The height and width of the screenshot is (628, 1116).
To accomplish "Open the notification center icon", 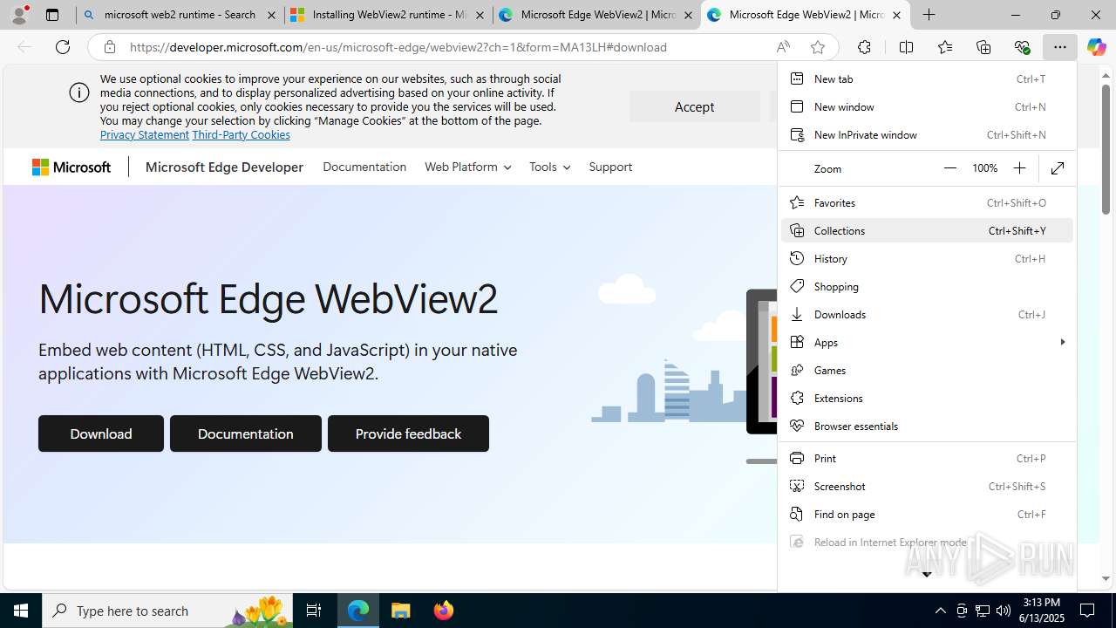I will [1087, 611].
